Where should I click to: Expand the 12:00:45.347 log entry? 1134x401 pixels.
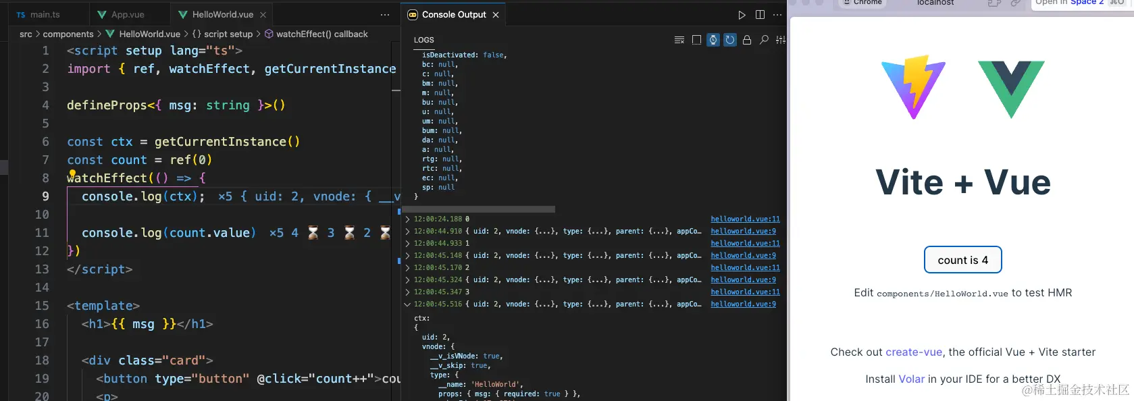407,292
